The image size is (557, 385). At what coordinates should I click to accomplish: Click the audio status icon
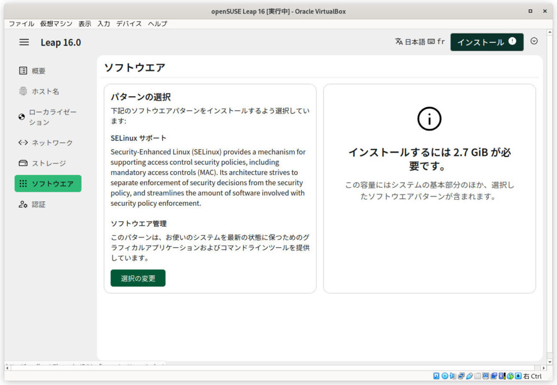point(453,376)
